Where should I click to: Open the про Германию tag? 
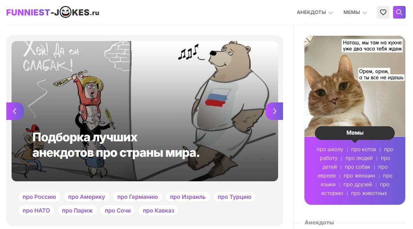tap(137, 197)
